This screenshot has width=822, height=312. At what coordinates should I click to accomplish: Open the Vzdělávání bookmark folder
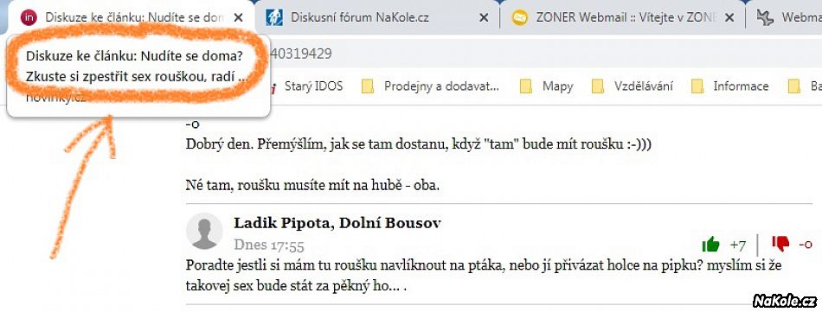click(x=633, y=86)
